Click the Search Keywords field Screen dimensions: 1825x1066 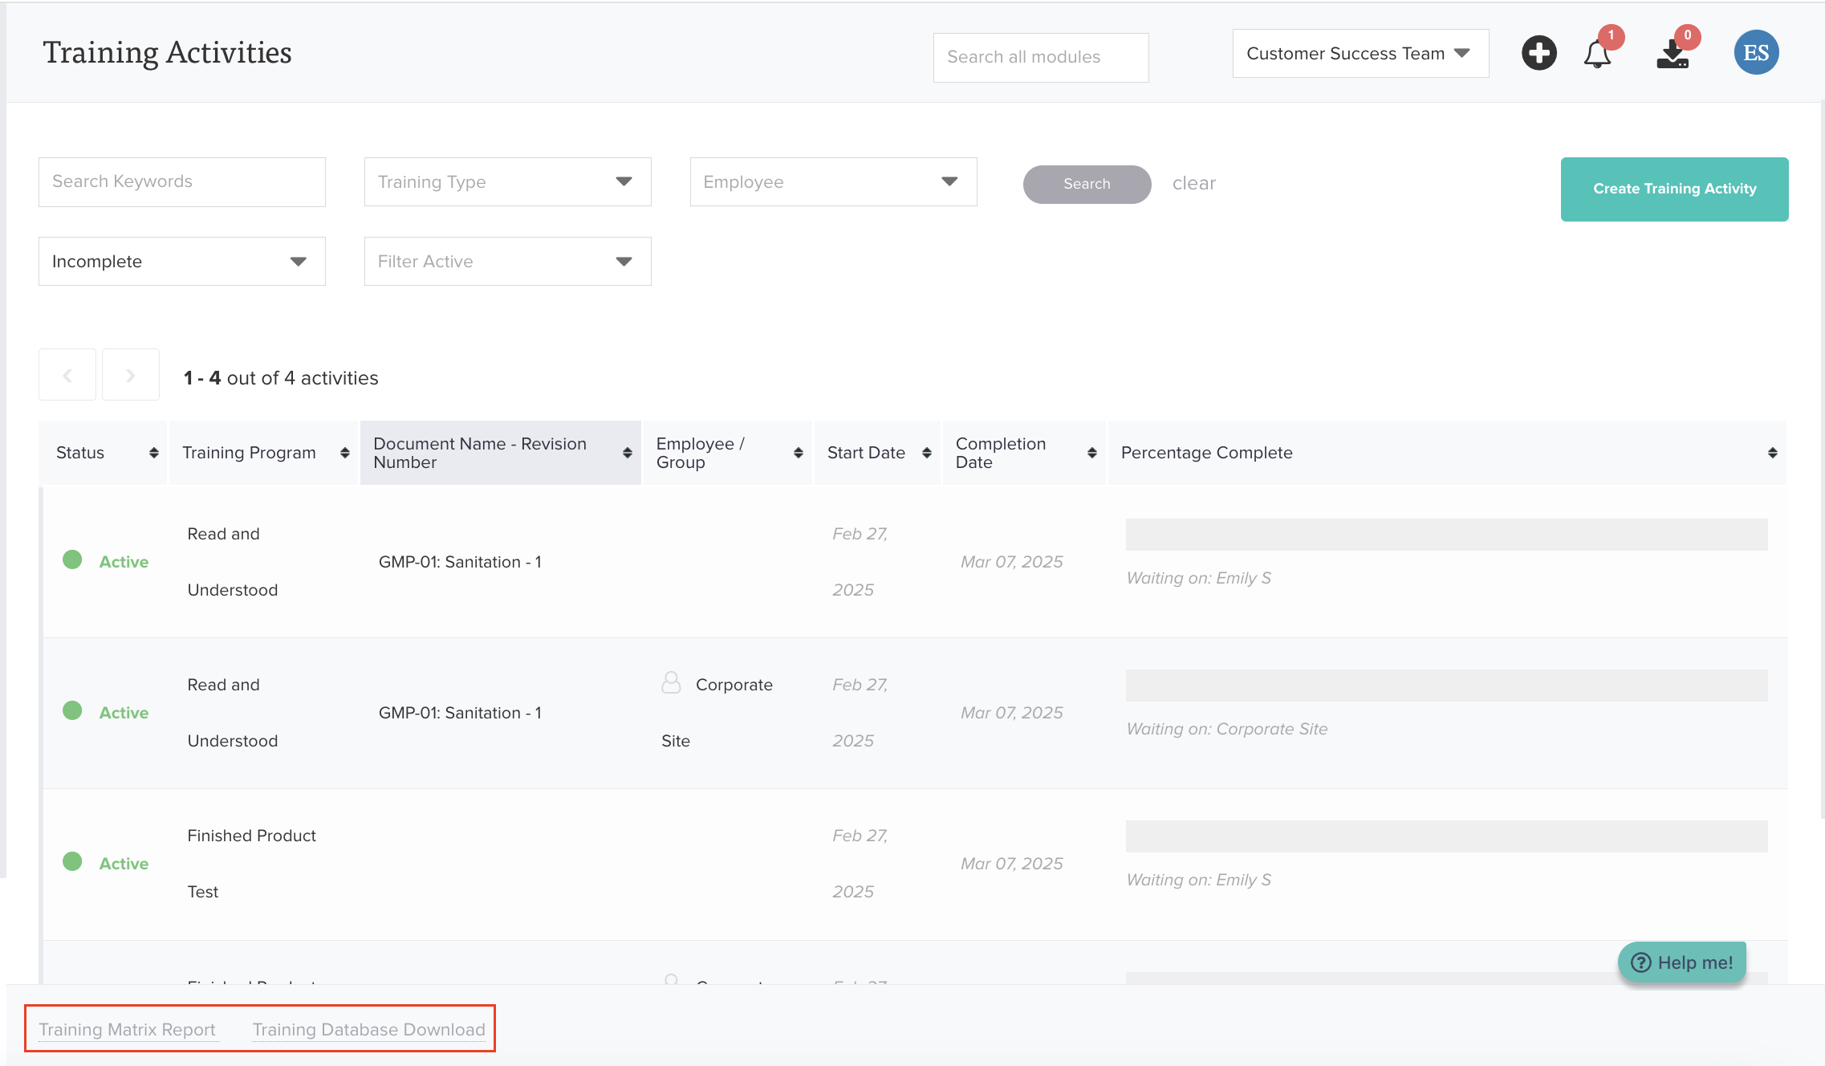point(181,182)
